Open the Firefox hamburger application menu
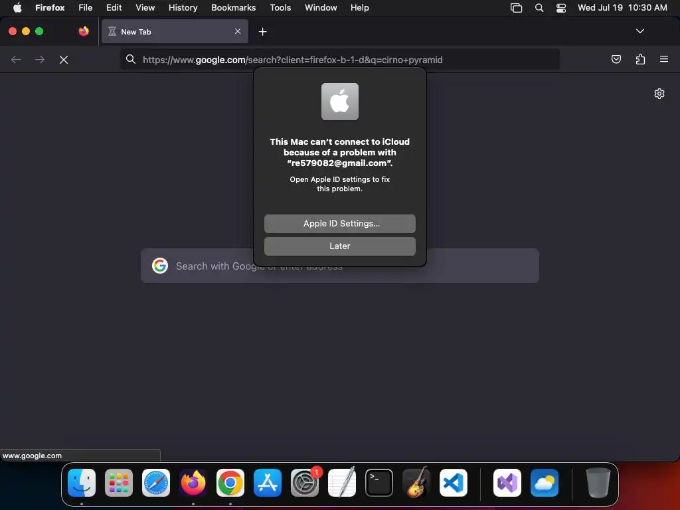This screenshot has width=680, height=510. (663, 59)
